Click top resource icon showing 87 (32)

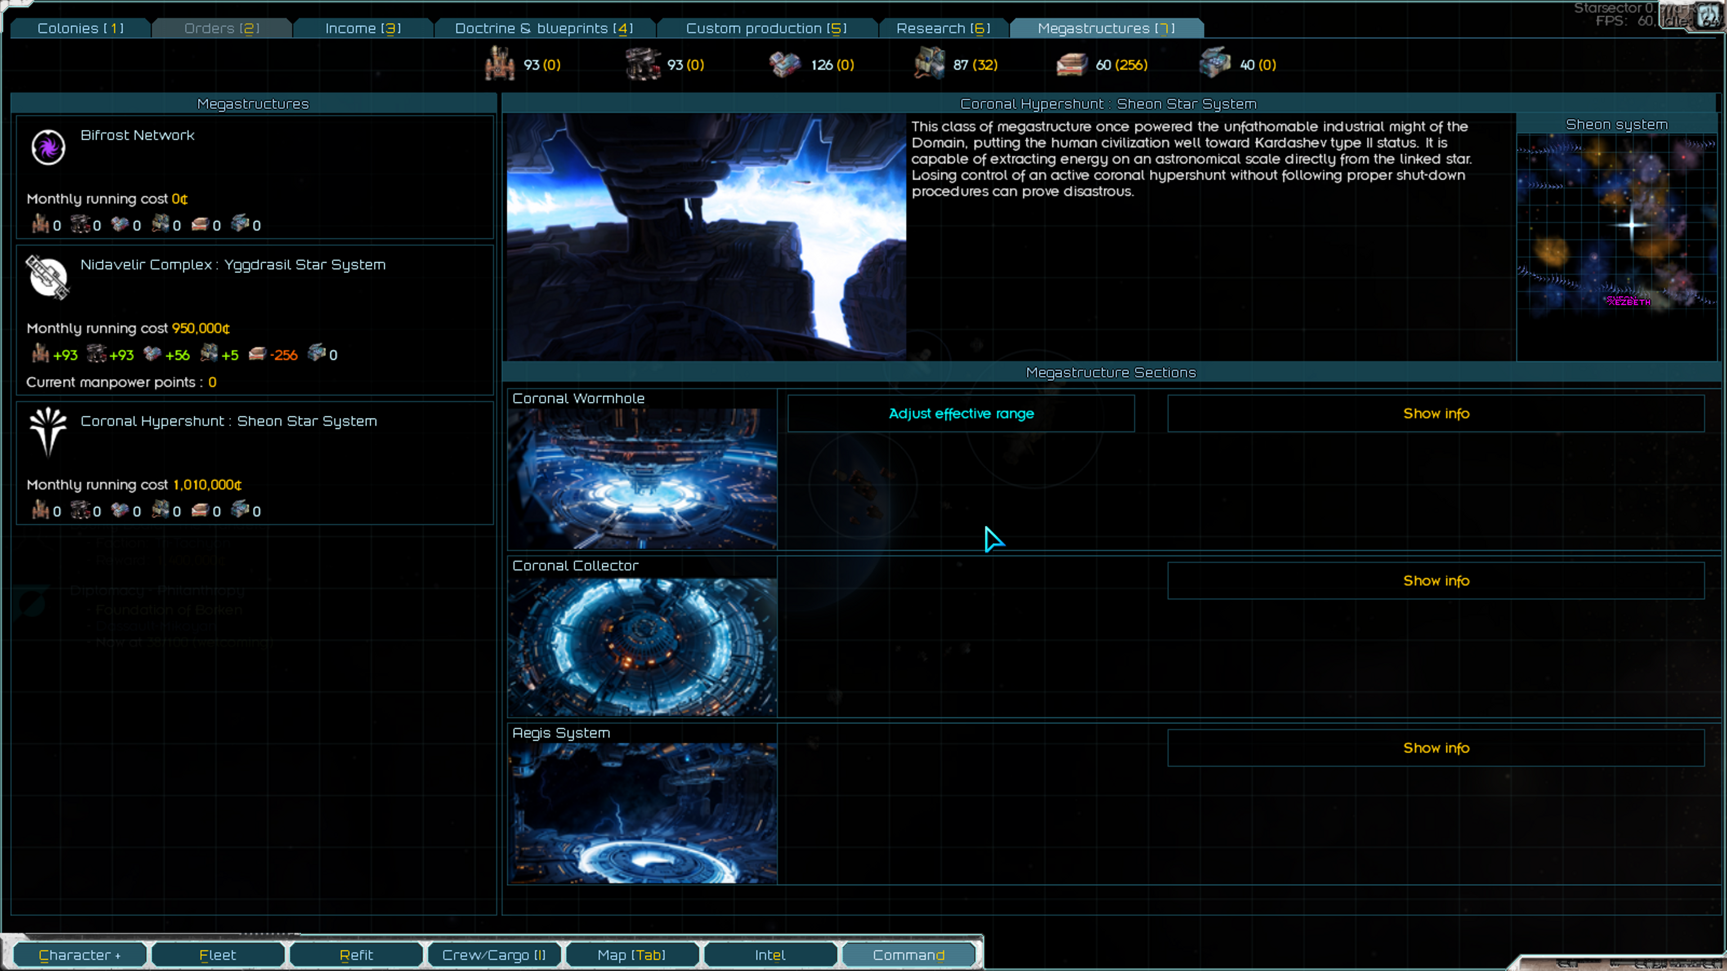[929, 63]
